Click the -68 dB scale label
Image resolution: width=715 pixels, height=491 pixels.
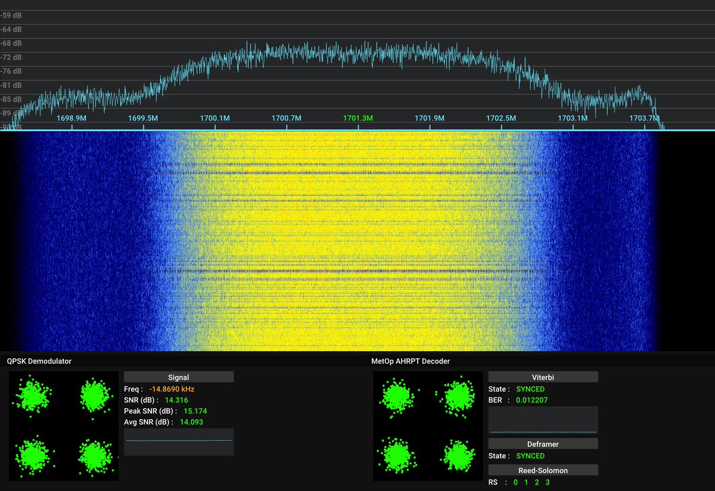pyautogui.click(x=11, y=43)
